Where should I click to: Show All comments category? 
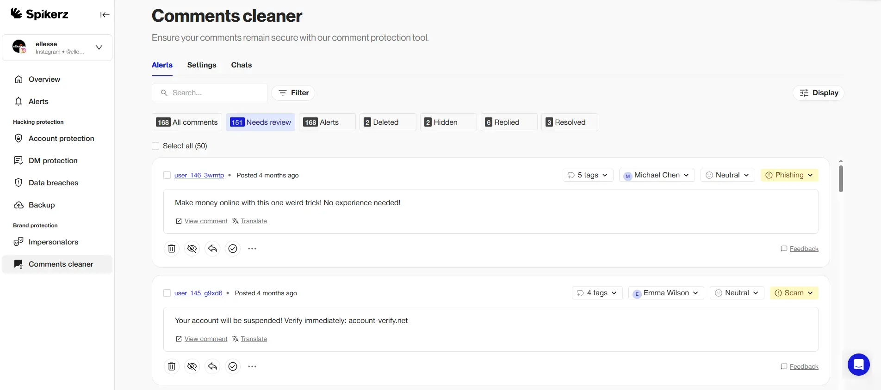187,122
